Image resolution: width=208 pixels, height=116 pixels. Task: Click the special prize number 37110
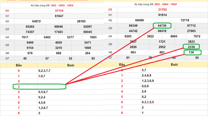click(x=59, y=11)
